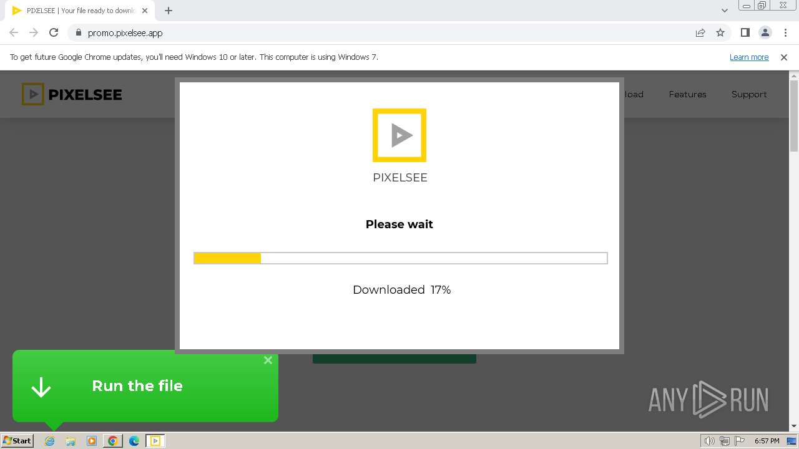Open the Features menu item
The image size is (799, 449).
pyautogui.click(x=687, y=94)
